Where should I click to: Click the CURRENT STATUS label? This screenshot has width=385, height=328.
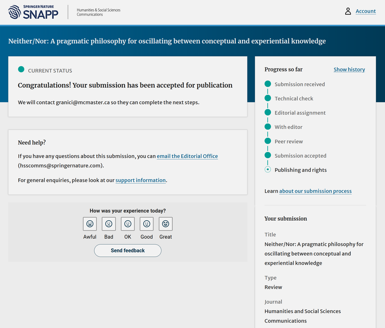click(50, 71)
